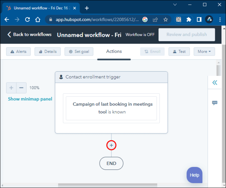
Task: Bookmark this page with star
Action: point(166,19)
